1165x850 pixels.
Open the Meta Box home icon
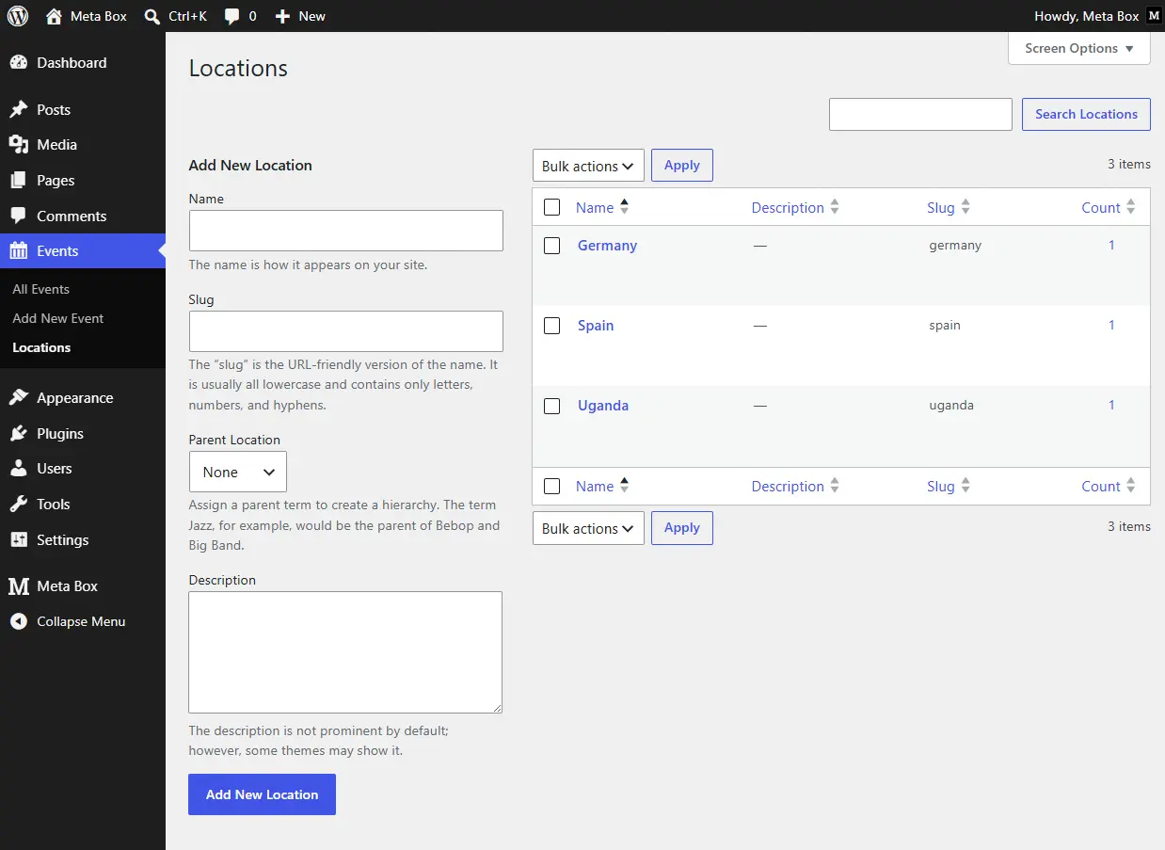tap(54, 16)
